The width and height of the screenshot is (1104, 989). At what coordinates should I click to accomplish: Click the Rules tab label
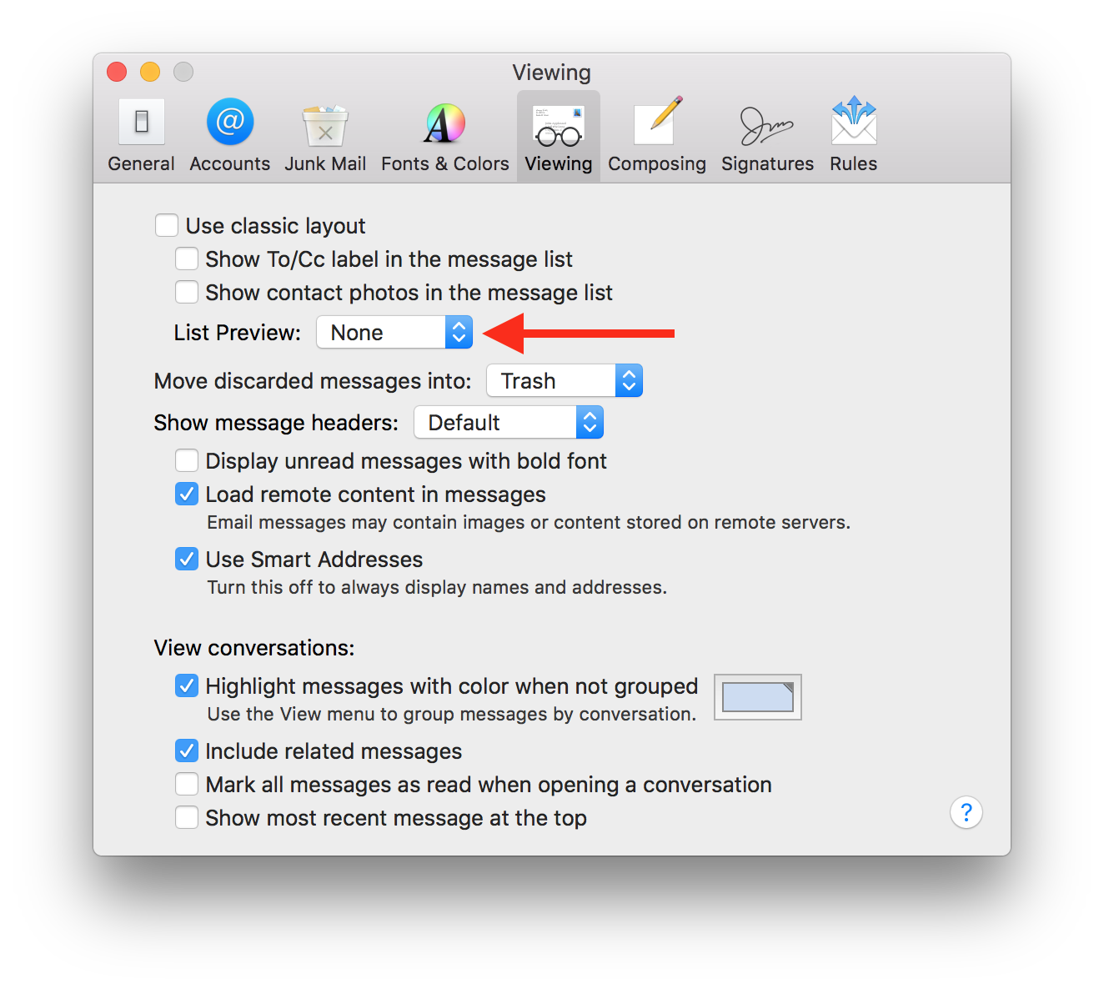pyautogui.click(x=854, y=163)
